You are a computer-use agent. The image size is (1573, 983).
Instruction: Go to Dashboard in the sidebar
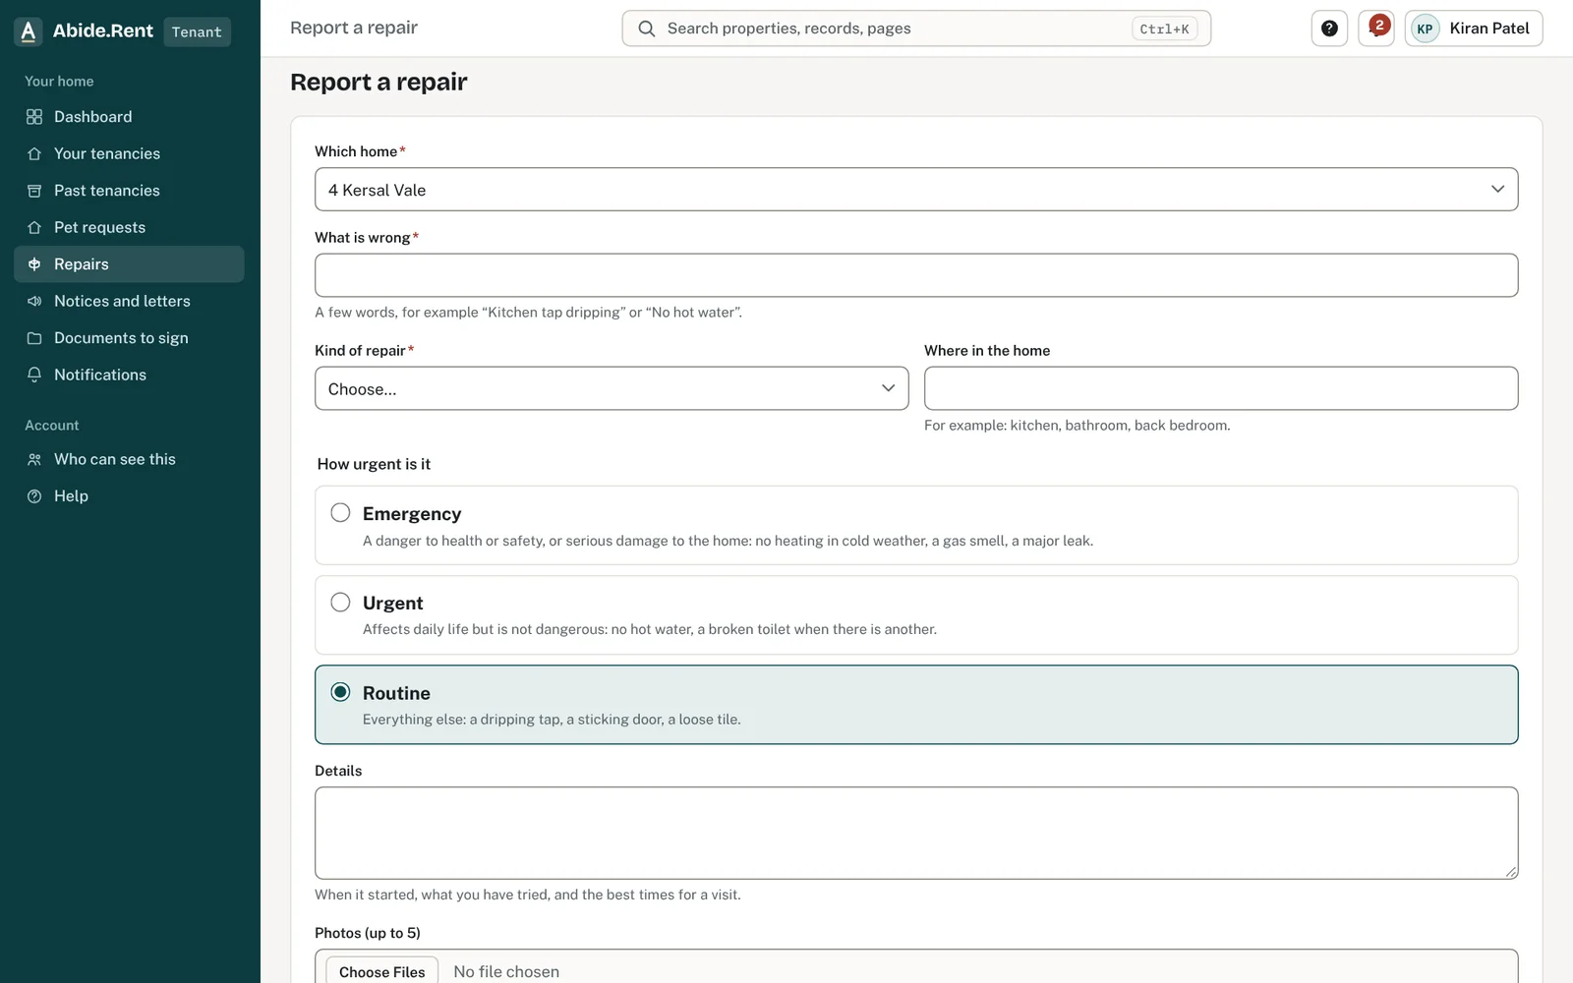129,117
